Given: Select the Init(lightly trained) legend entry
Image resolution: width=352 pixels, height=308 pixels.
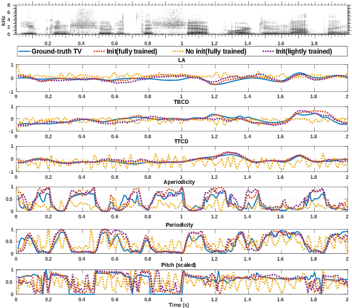Looking at the screenshot, I should point(305,51).
